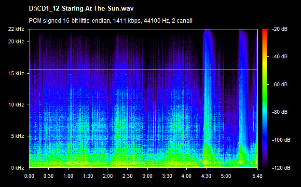Screen dimensions: 301x187
Task: Select the 1:30 time marker on timeline
Action: tap(88, 176)
